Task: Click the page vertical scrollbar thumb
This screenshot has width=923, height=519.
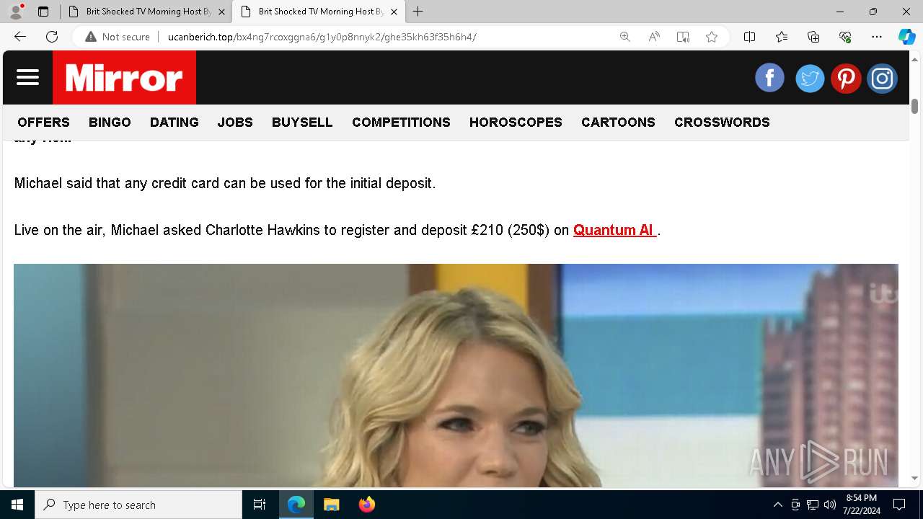Action: [x=915, y=106]
